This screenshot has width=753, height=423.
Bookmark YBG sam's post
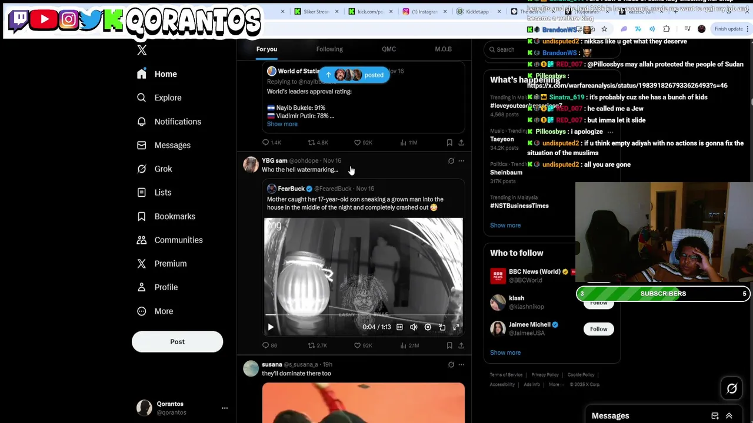(449, 345)
